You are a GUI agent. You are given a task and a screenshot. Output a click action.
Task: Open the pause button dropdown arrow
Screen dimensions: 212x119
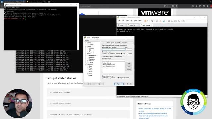click(148, 21)
